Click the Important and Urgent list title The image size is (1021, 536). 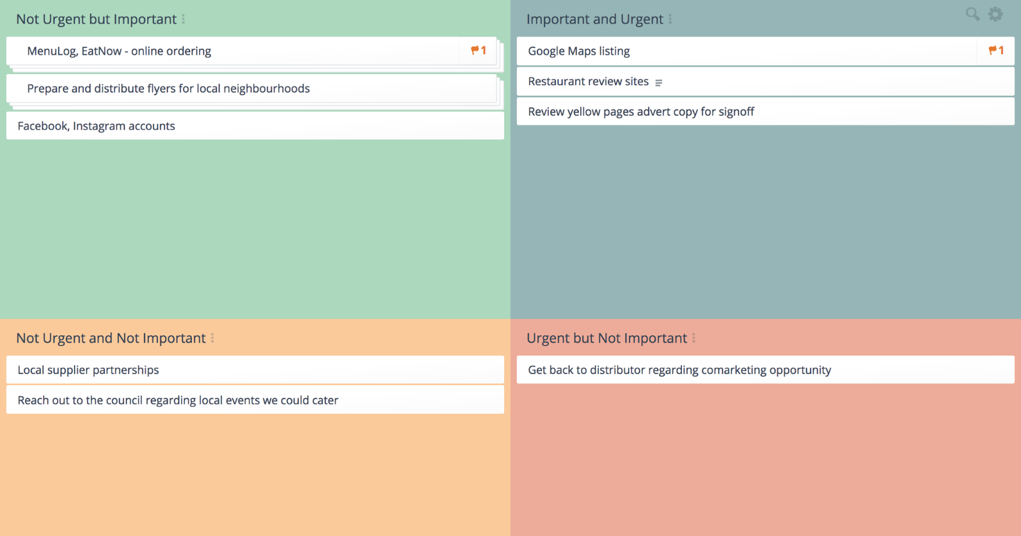[594, 19]
